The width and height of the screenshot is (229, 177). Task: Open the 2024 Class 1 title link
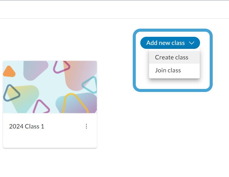[x=27, y=126]
